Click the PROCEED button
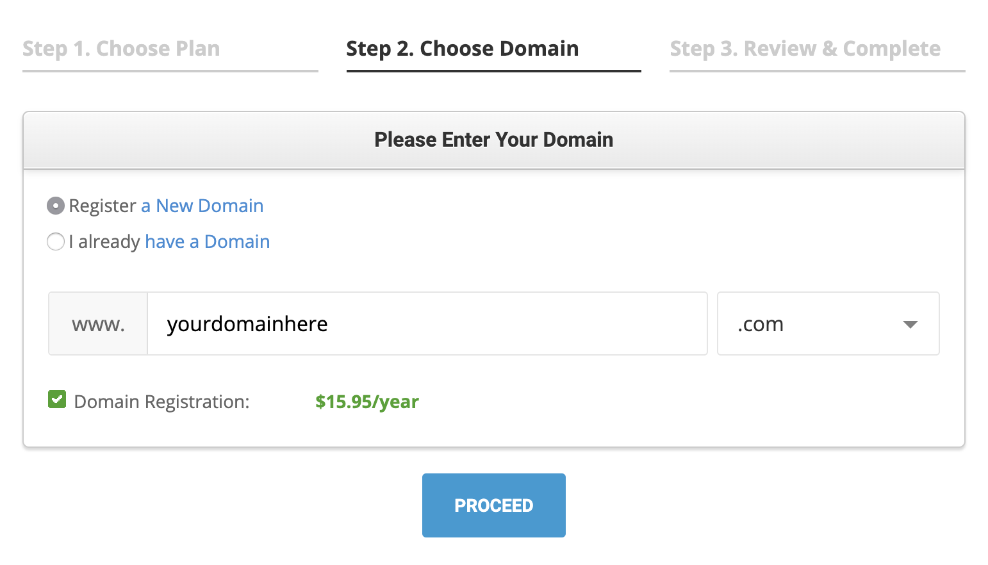The width and height of the screenshot is (988, 565). 493,505
